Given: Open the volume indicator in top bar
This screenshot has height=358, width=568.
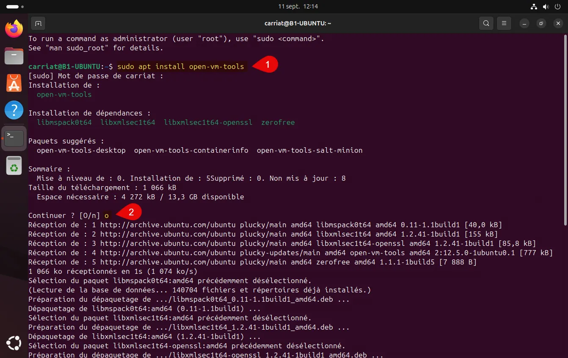Looking at the screenshot, I should [546, 7].
